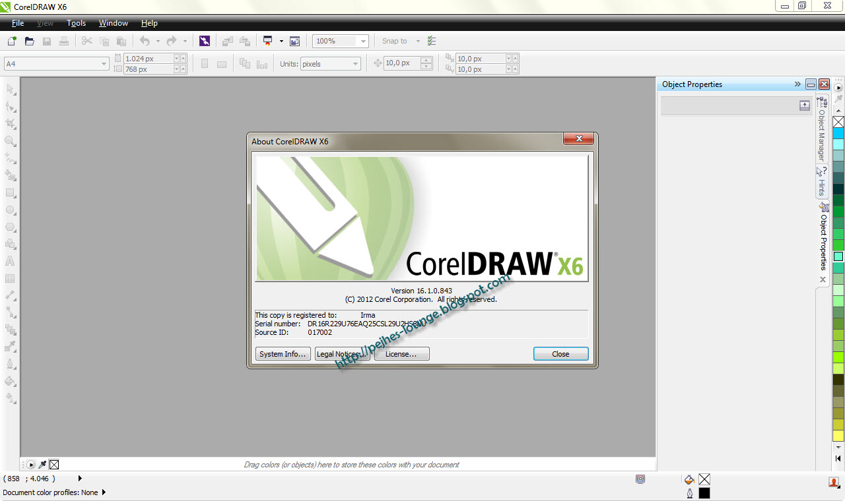The image size is (845, 501).
Task: Switch to the Hints docker tab
Action: (x=822, y=181)
